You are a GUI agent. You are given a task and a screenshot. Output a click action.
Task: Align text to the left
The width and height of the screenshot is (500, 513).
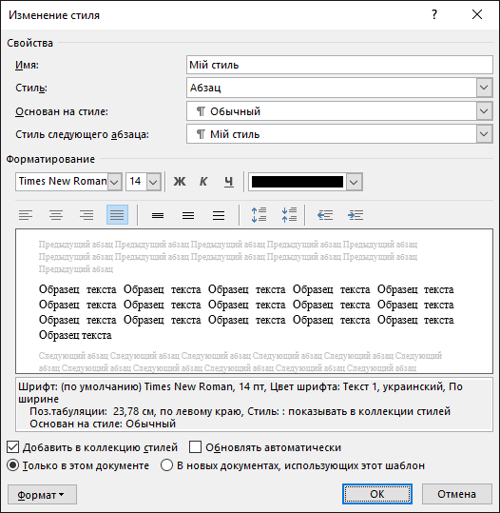tap(26, 215)
